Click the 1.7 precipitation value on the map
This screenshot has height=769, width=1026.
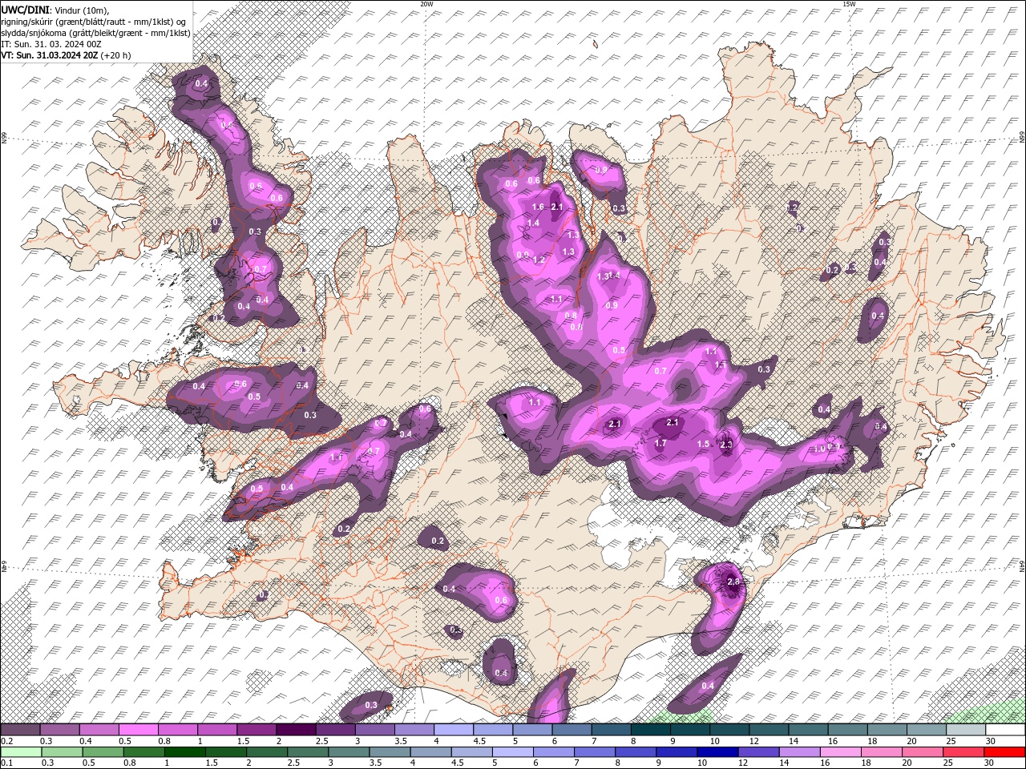[660, 443]
